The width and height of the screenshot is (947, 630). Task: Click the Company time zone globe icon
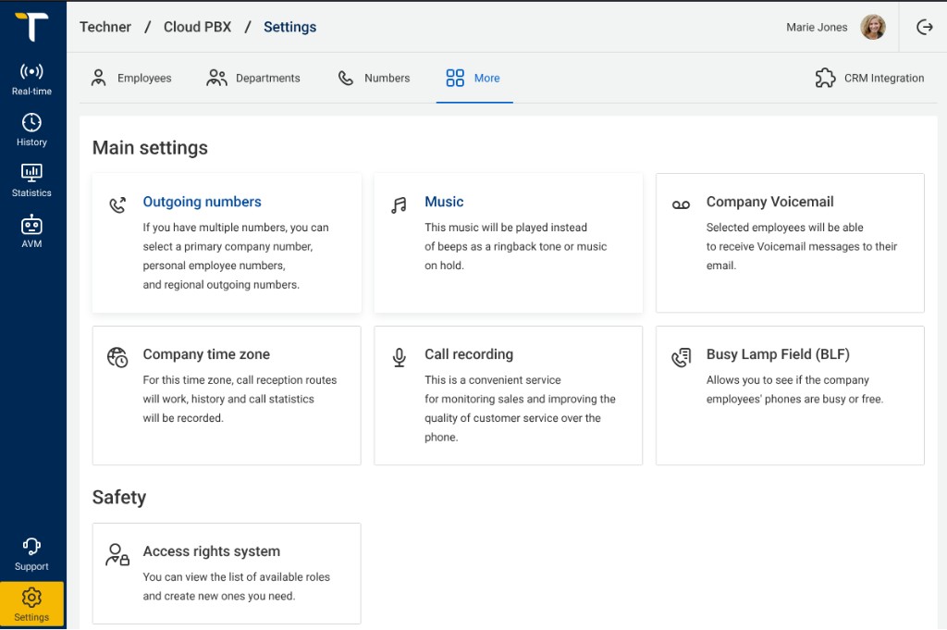click(117, 357)
